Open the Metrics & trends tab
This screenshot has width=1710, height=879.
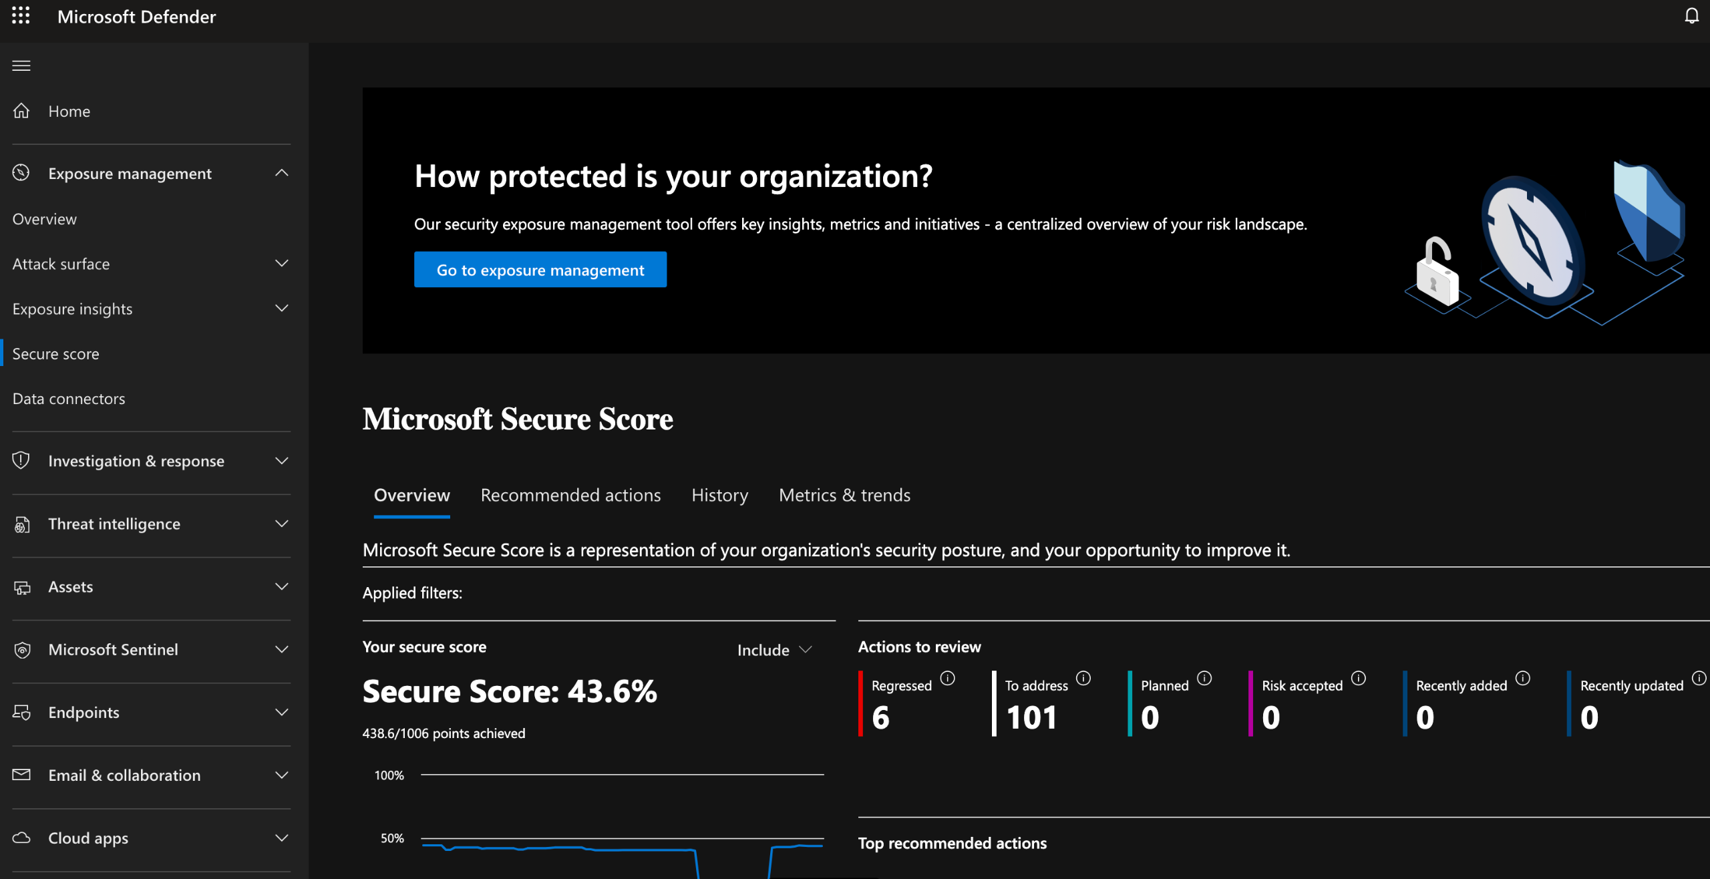click(x=844, y=495)
